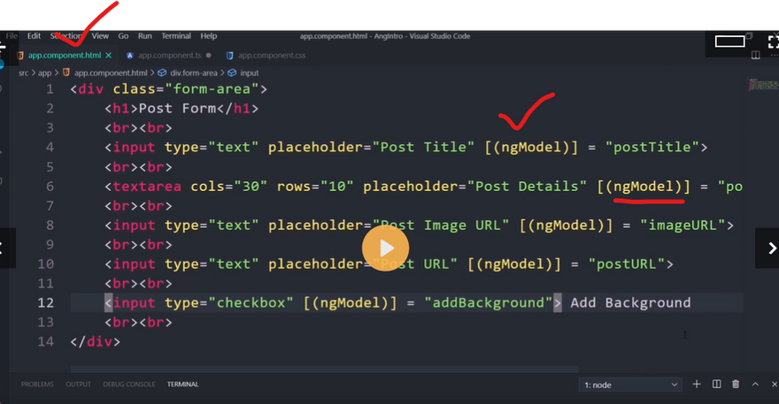Switch to the app.component.ts tab

point(169,55)
